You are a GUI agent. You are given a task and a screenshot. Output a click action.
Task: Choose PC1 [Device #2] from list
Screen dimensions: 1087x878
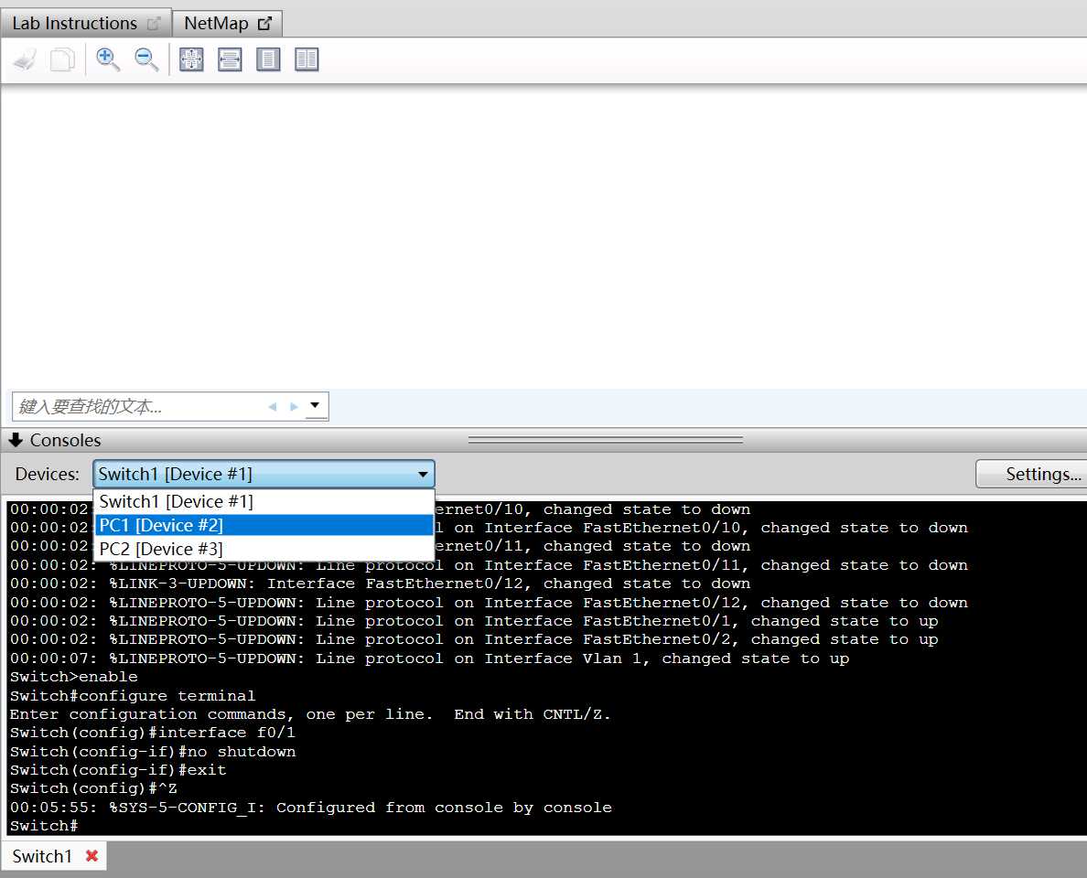[x=264, y=525]
